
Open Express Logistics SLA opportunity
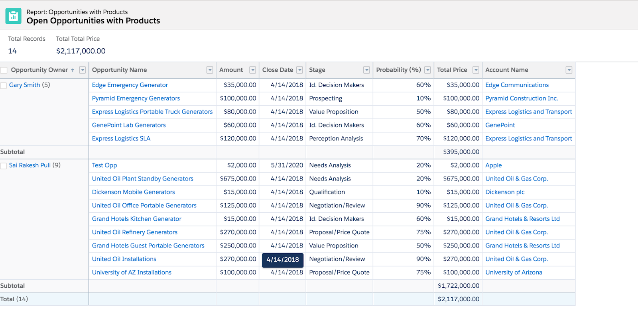point(121,138)
